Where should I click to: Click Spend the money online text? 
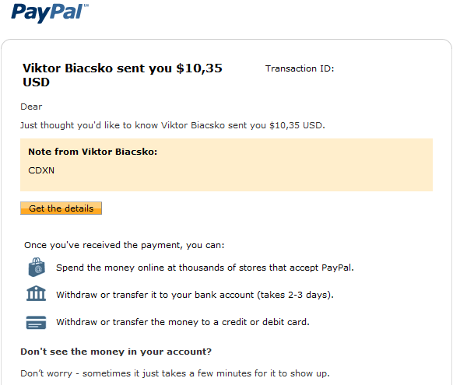205,268
